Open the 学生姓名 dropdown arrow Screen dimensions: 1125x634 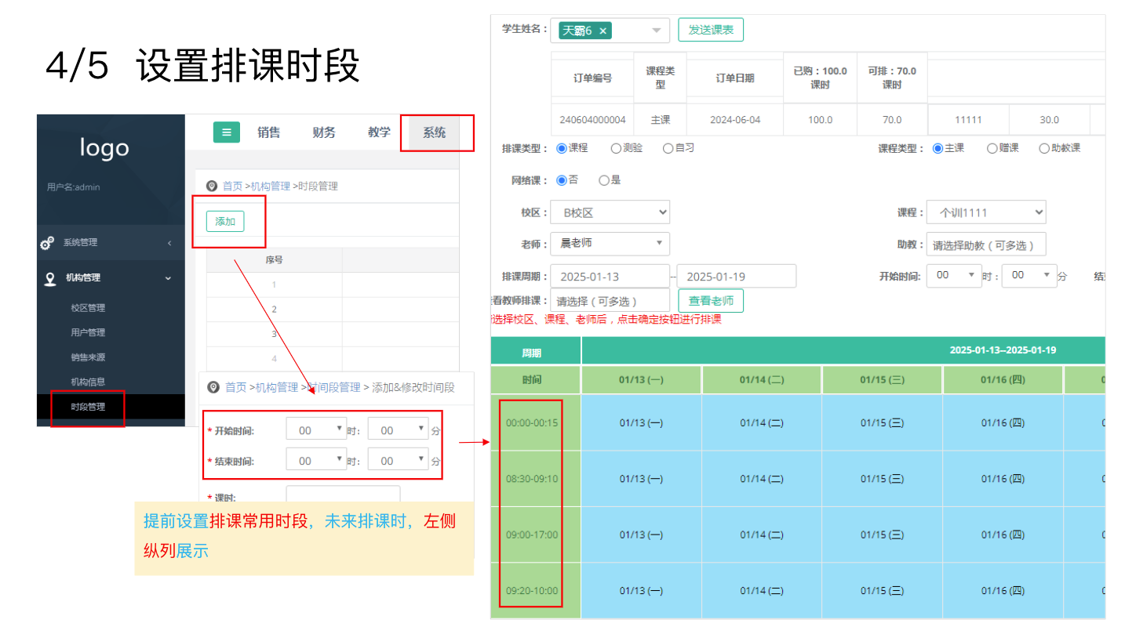(x=657, y=31)
